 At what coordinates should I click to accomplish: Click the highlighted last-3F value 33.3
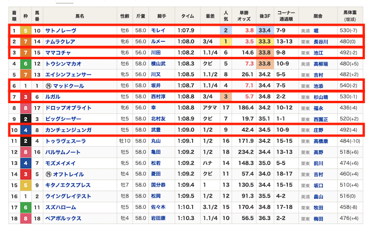264,42
